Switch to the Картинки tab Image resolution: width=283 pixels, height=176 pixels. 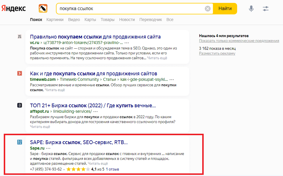55,20
